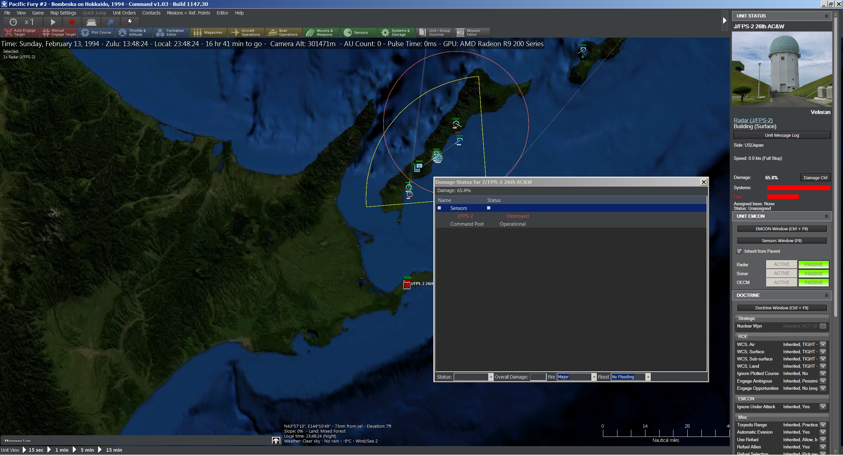Click the Sensors toolbar icon

348,32
